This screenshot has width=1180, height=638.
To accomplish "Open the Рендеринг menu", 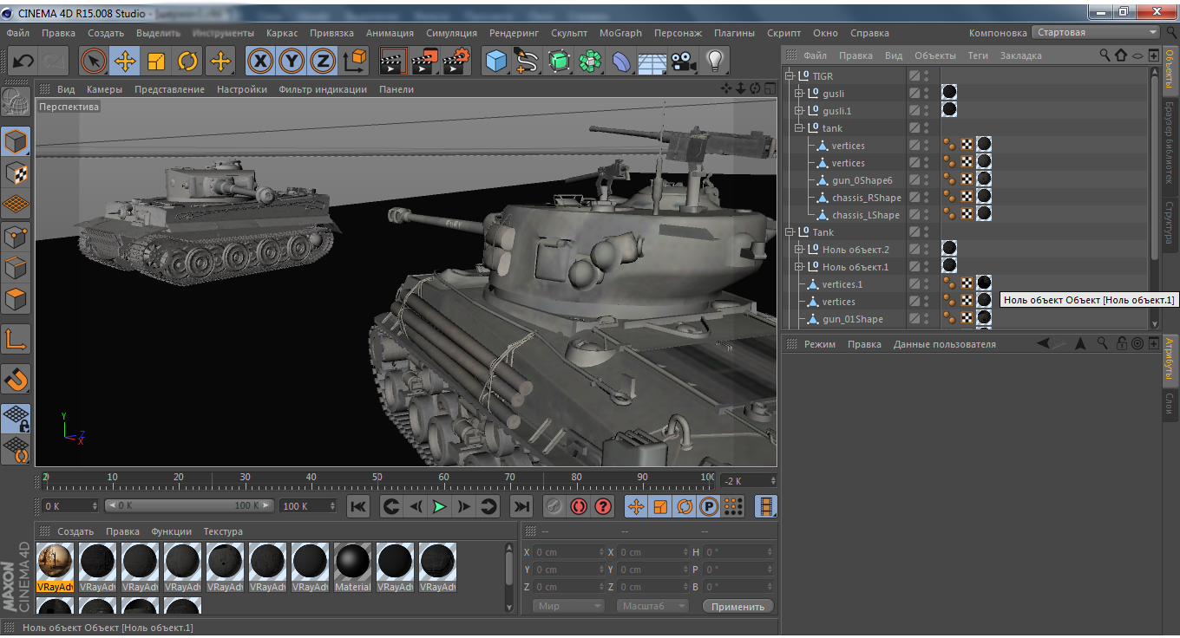I will tap(514, 33).
